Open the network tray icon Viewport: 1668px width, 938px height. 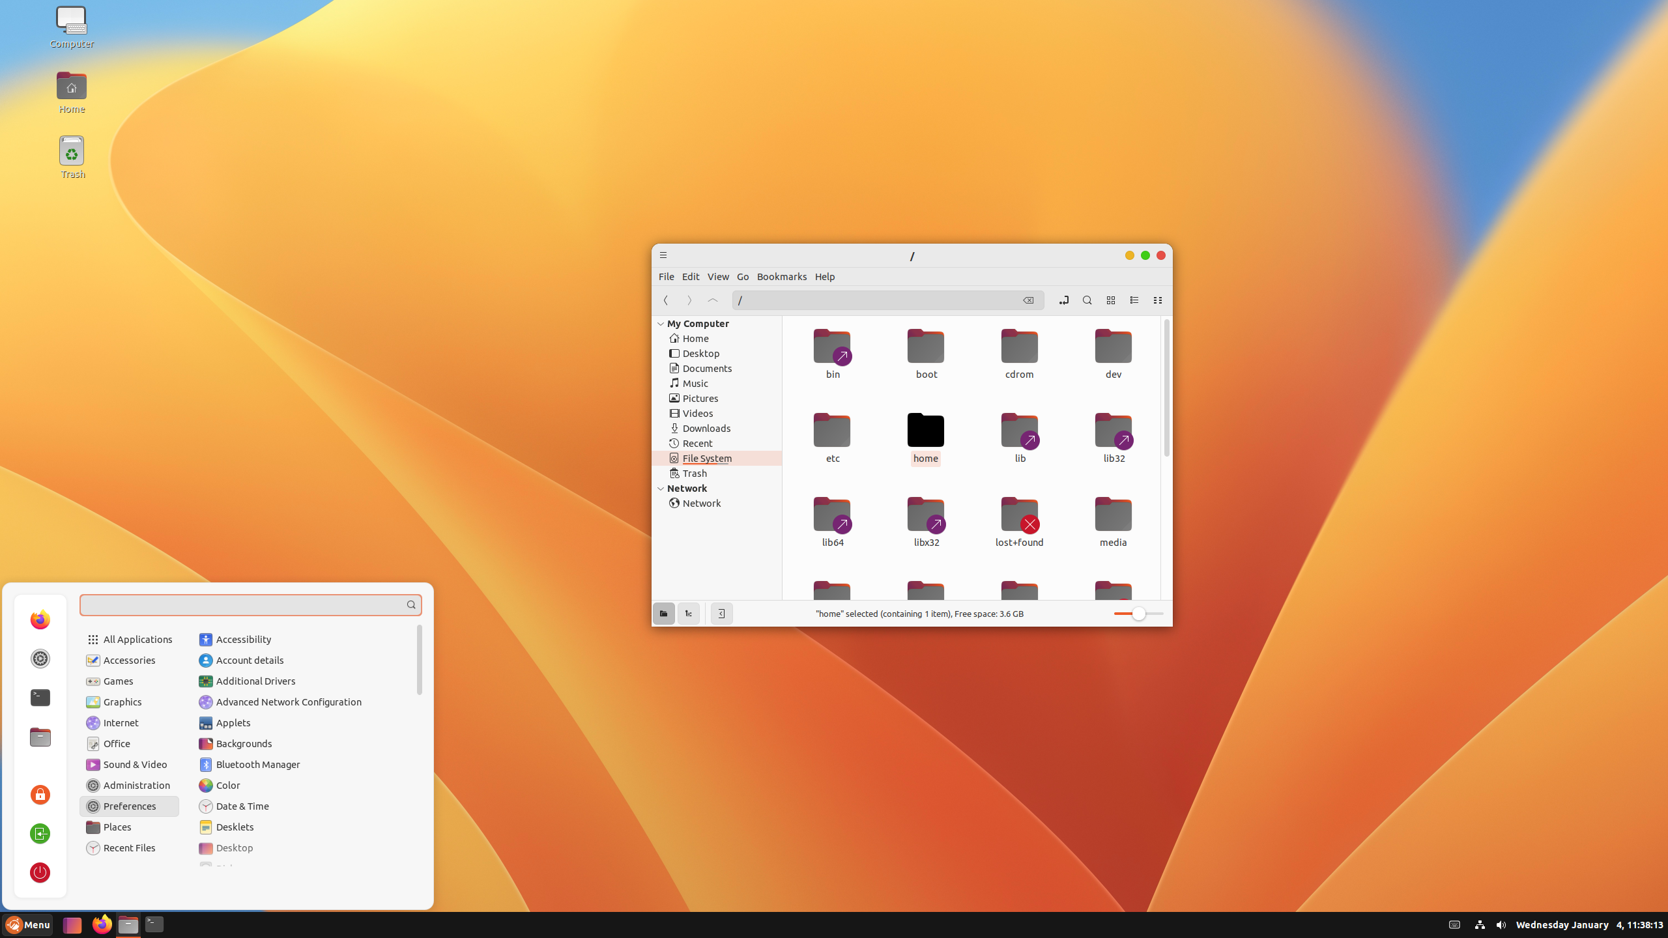point(1480,925)
